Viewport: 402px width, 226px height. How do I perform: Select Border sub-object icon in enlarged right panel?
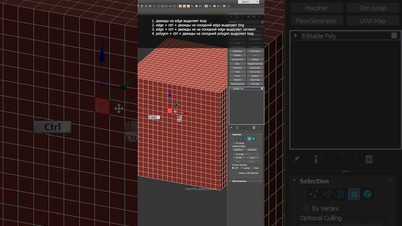[x=340, y=193]
